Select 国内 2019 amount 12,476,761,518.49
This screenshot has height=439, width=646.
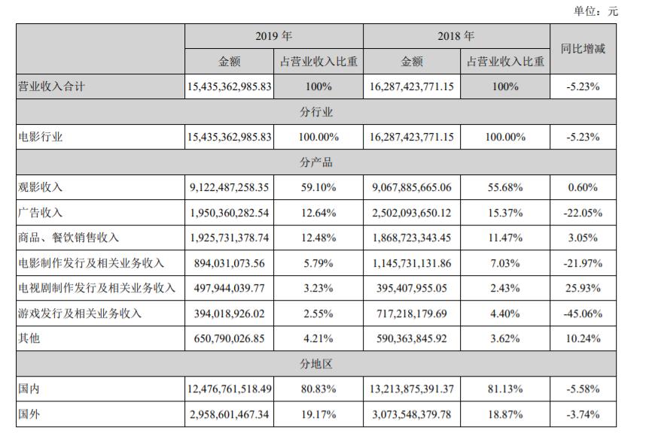pyautogui.click(x=229, y=389)
